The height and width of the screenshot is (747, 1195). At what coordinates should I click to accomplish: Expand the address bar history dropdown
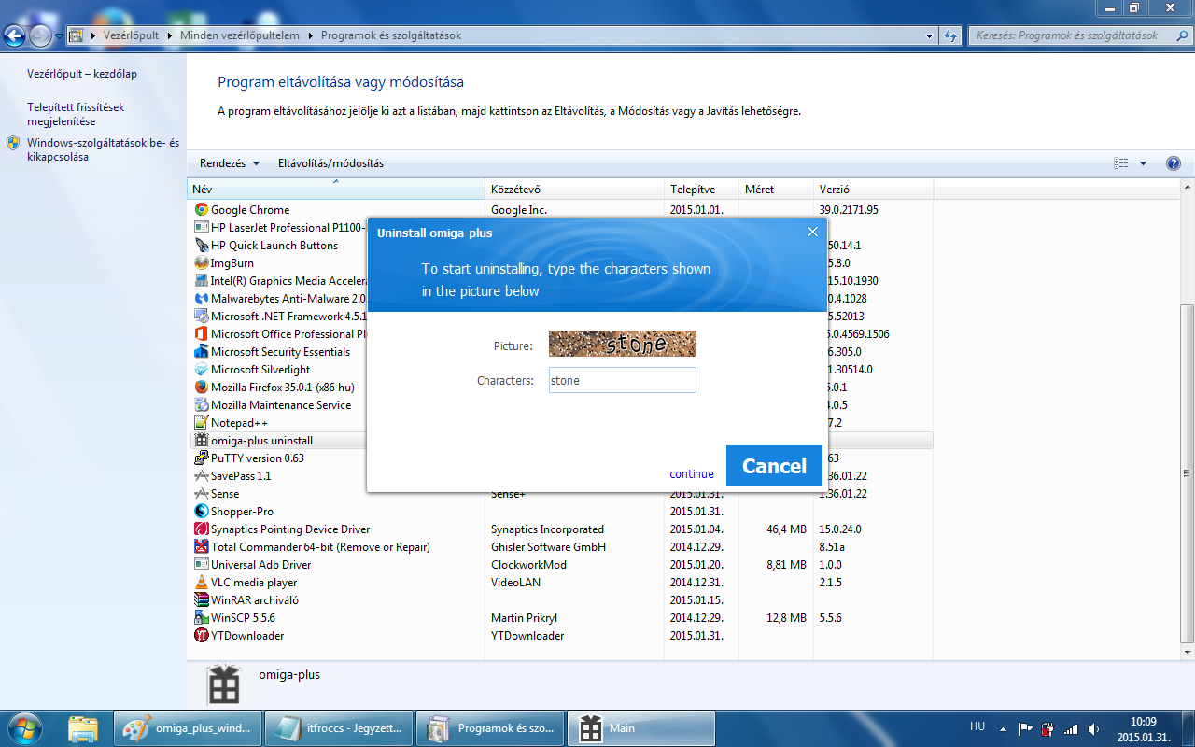point(929,35)
